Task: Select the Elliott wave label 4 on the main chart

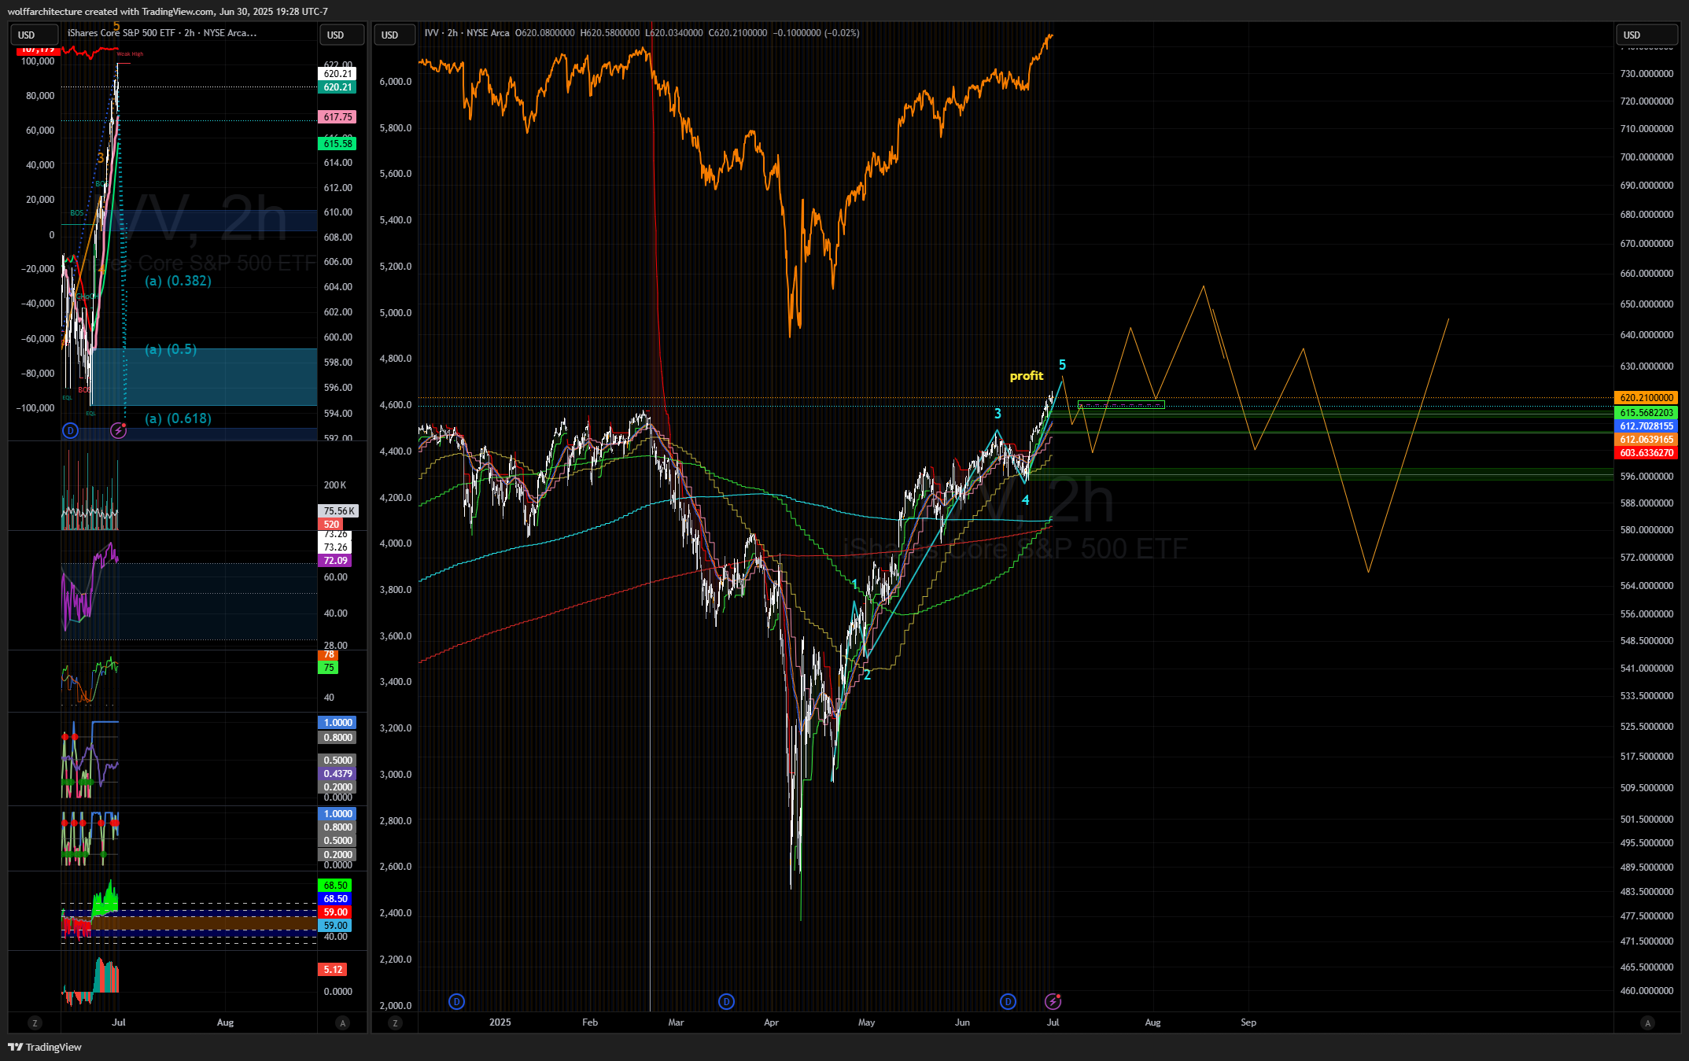Action: point(1025,500)
